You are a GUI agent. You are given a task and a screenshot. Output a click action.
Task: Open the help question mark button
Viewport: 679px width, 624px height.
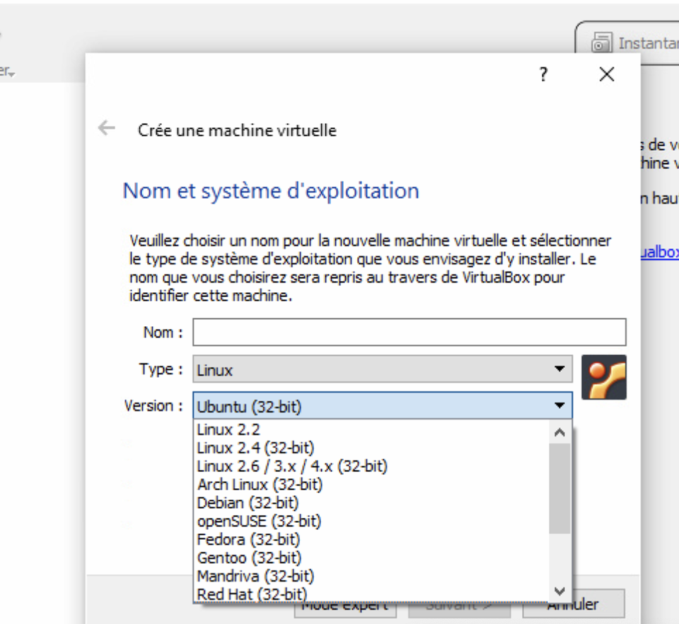pos(543,74)
